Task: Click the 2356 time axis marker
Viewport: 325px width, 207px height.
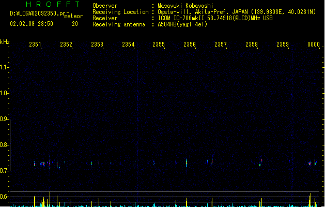Action: [x=190, y=44]
